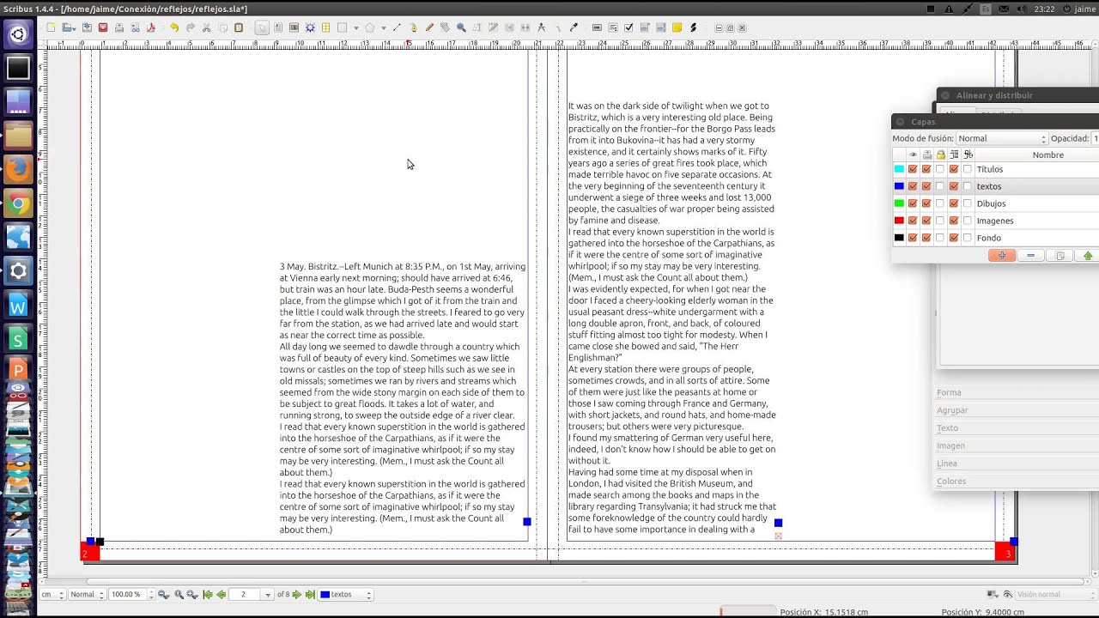Open the Imagen section in properties panel
Screen dimensions: 1099x618
coord(950,445)
